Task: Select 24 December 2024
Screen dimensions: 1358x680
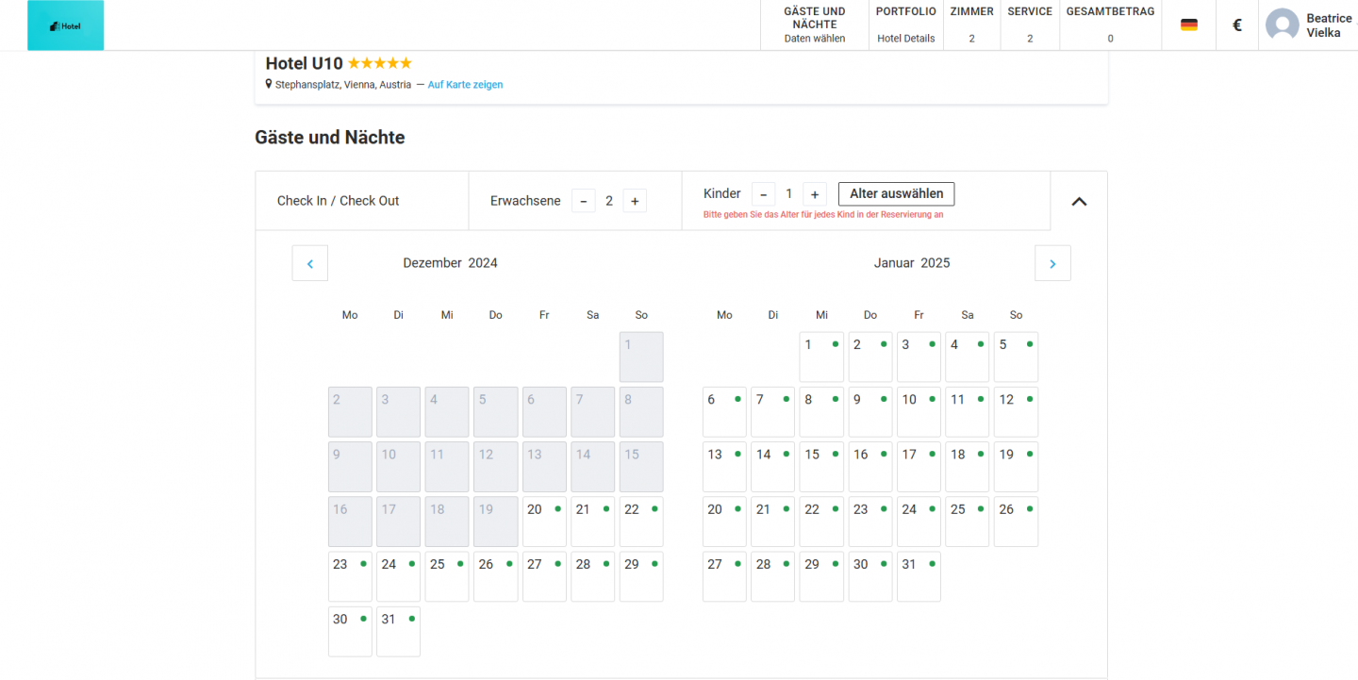Action: click(398, 576)
